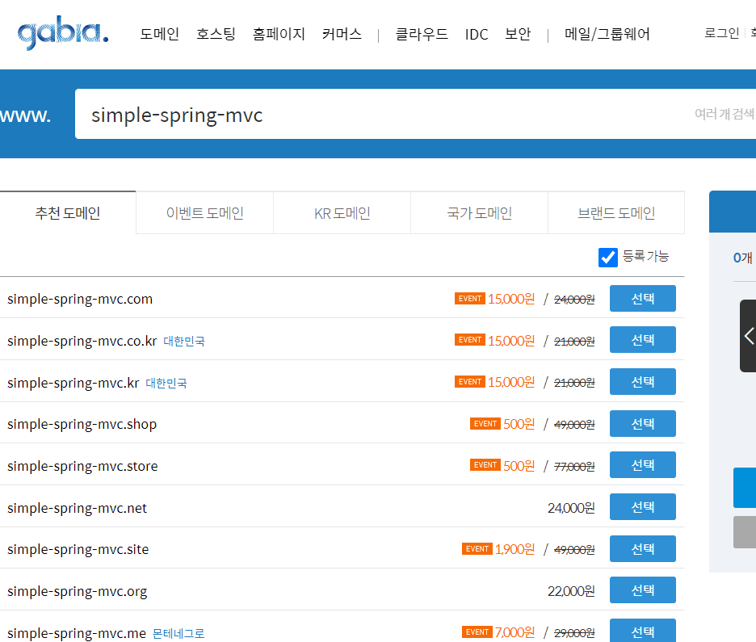Click 대한민국 label beside simple-spring-mvc.kr
The height and width of the screenshot is (642, 756).
pos(166,383)
